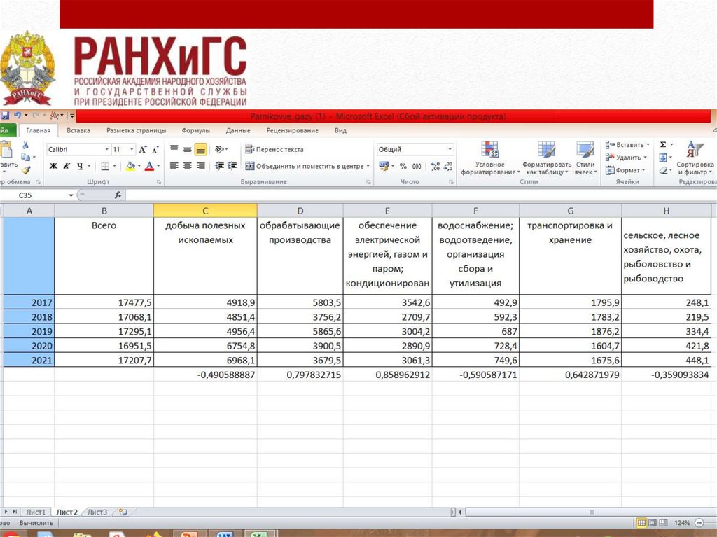This screenshot has width=717, height=537.
Task: Toggle italic formatting (К)
Action: point(67,167)
